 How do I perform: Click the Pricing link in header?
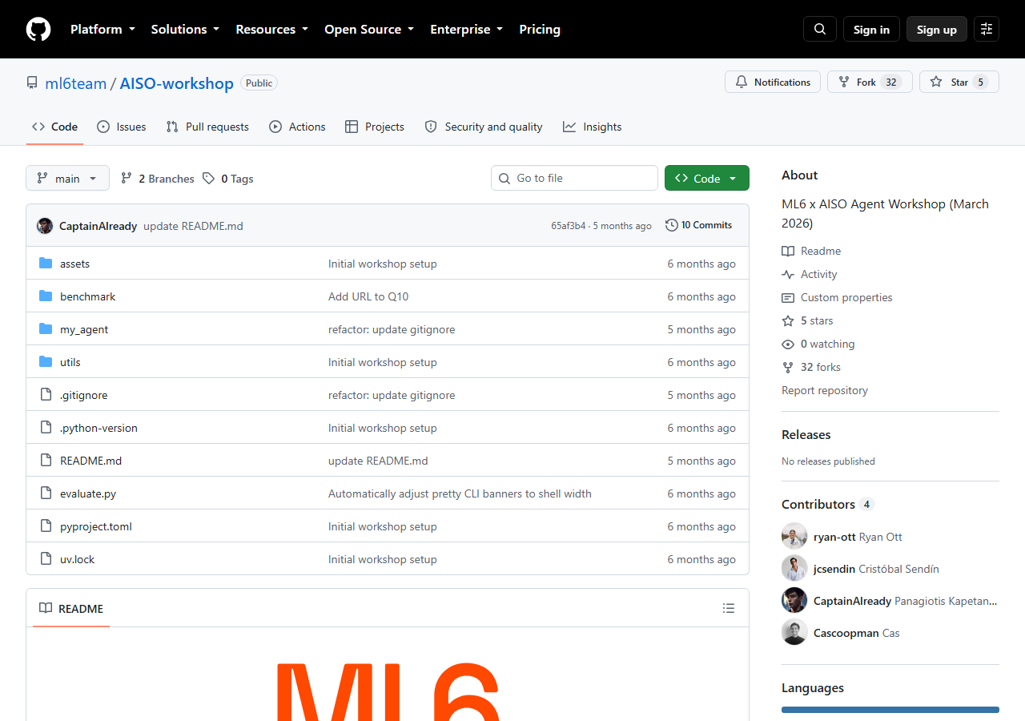tap(540, 29)
